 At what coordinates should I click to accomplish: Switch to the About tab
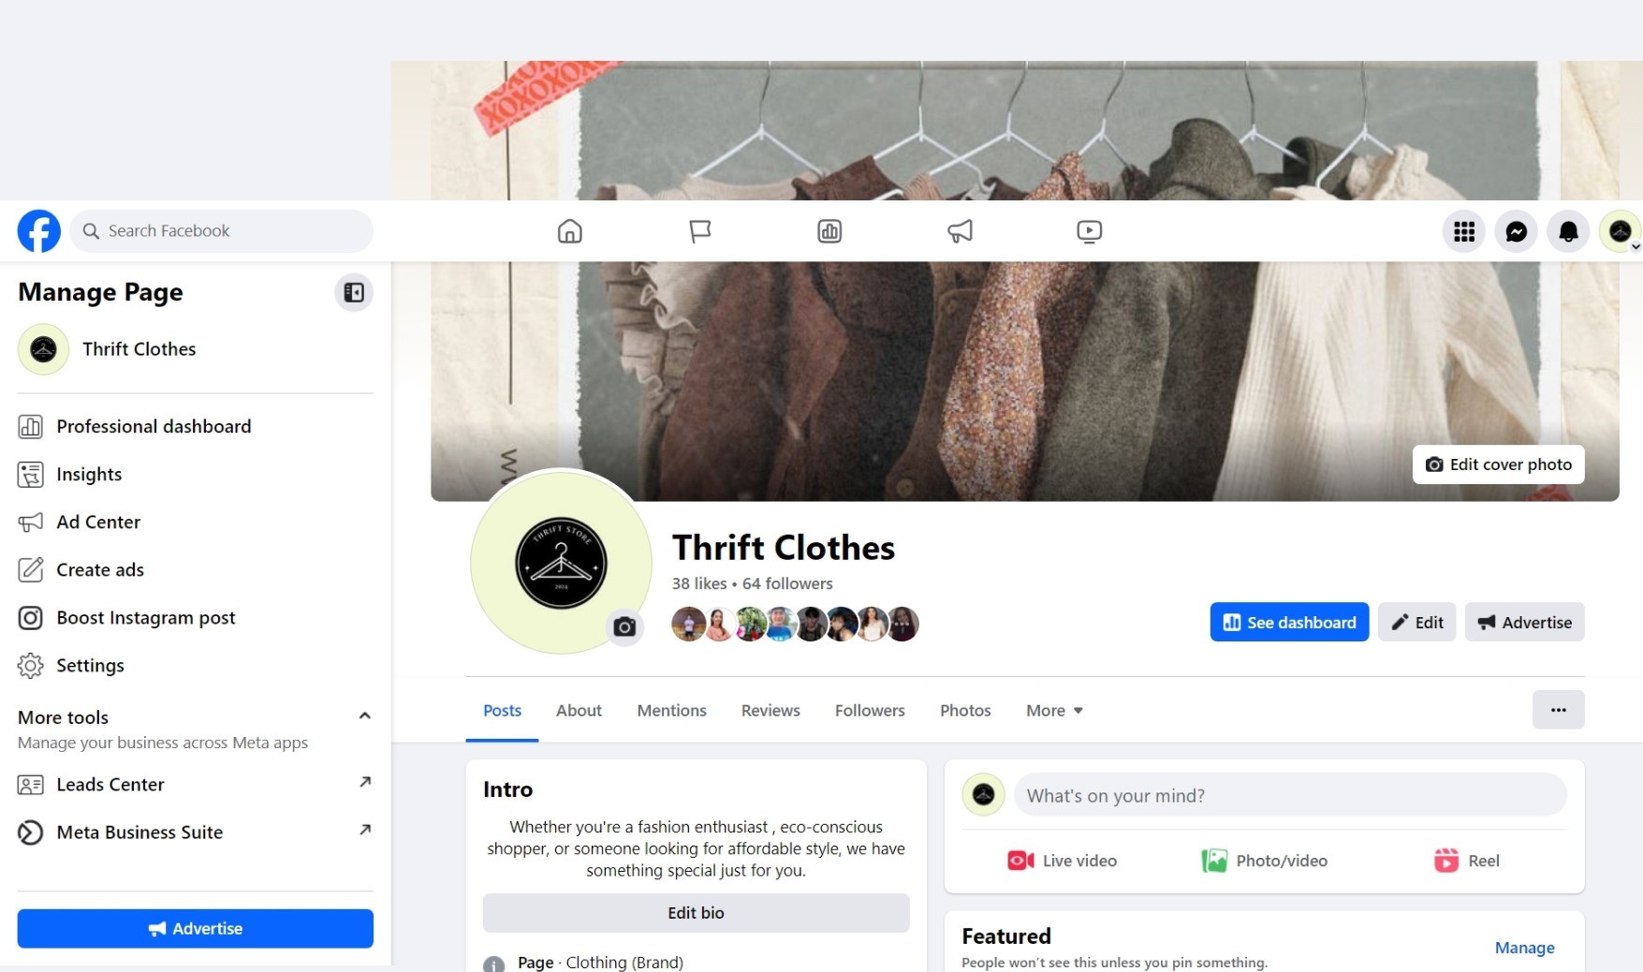click(x=579, y=711)
